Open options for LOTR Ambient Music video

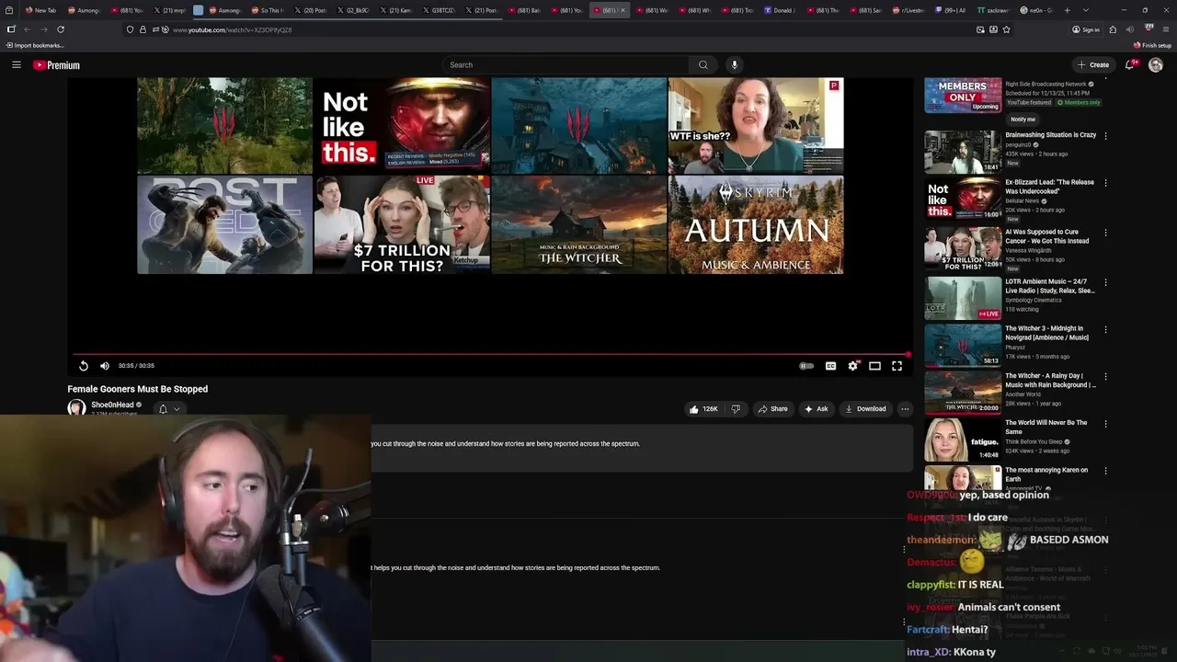(1105, 282)
